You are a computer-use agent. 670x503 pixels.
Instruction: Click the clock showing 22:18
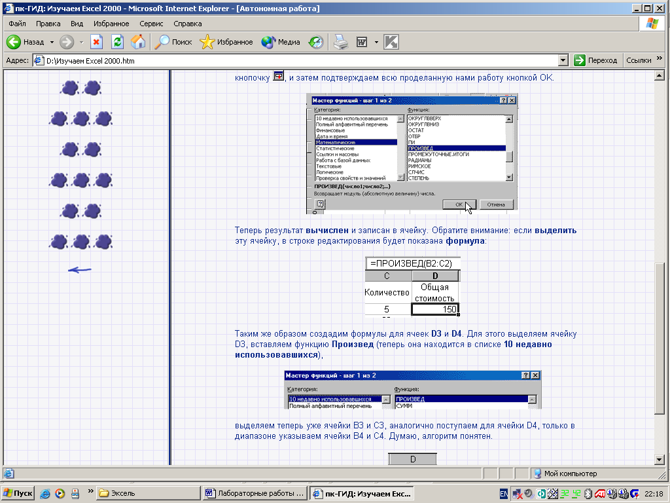[x=654, y=494]
